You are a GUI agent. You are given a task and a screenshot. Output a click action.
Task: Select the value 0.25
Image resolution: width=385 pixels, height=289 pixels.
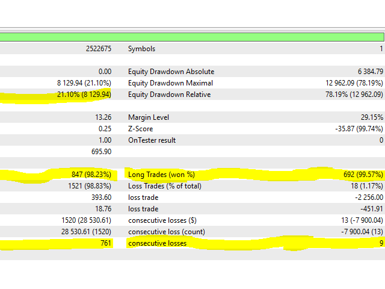click(x=105, y=129)
